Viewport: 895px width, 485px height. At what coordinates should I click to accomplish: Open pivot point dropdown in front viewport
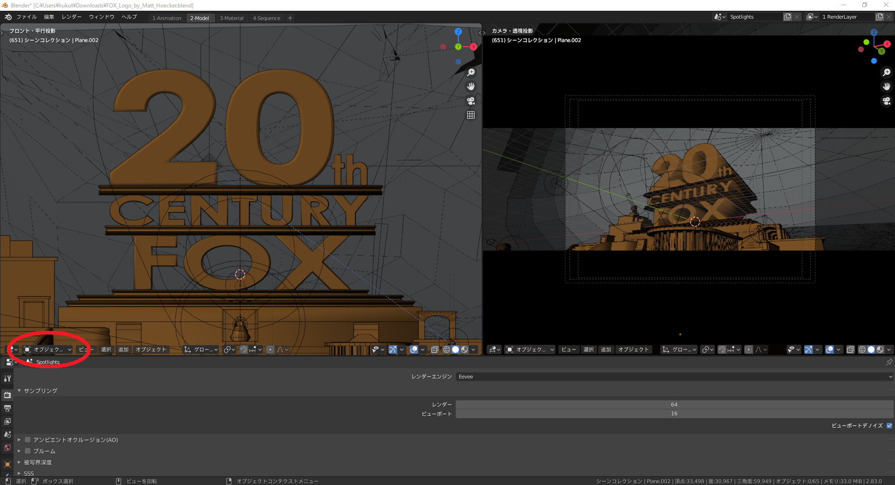tap(229, 349)
